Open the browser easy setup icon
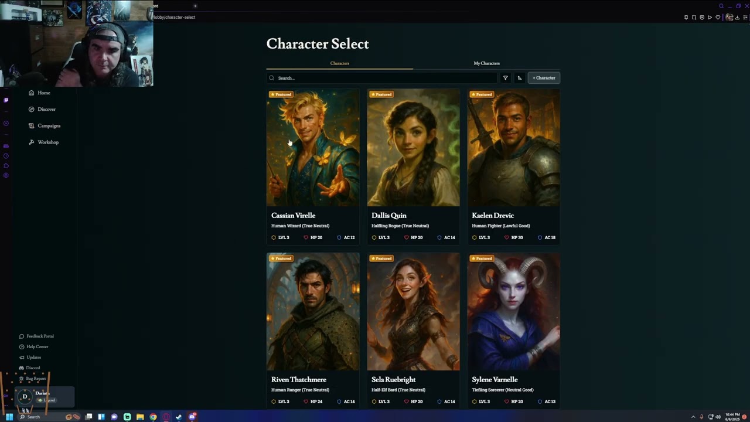750x422 pixels. pos(745,18)
